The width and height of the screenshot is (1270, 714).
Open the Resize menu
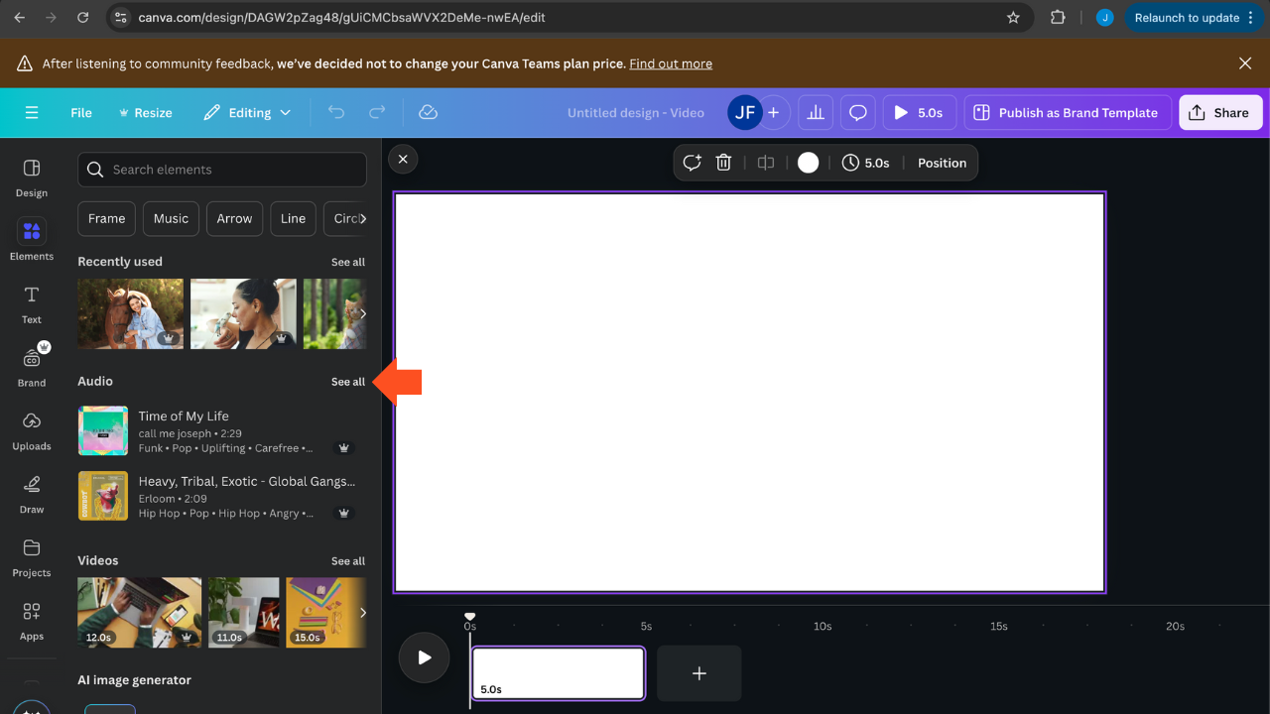point(145,112)
